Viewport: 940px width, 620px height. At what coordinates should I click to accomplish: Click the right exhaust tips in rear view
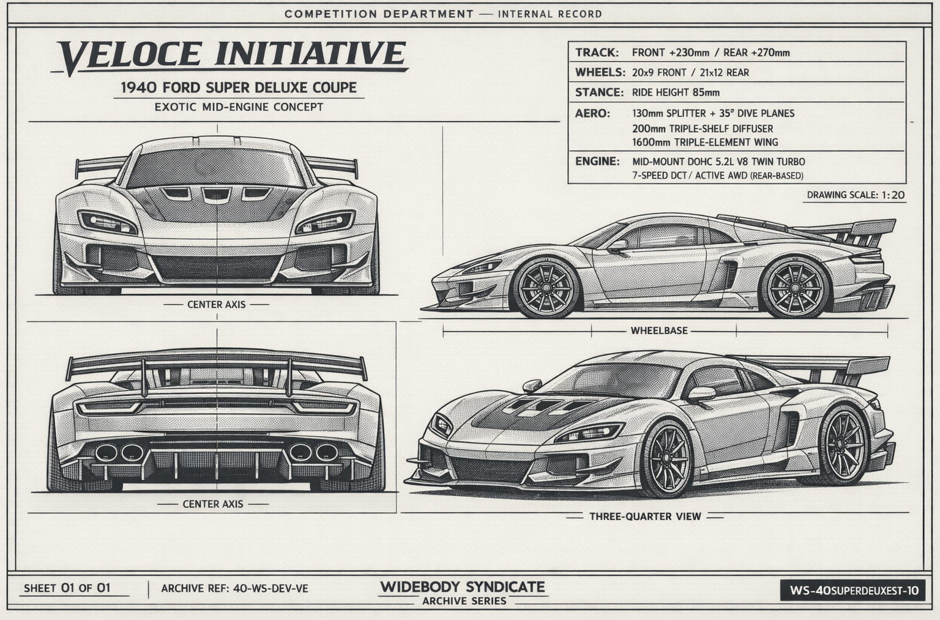[x=313, y=452]
